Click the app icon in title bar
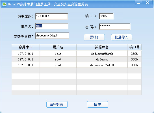The image size is (154, 113). 4,4
